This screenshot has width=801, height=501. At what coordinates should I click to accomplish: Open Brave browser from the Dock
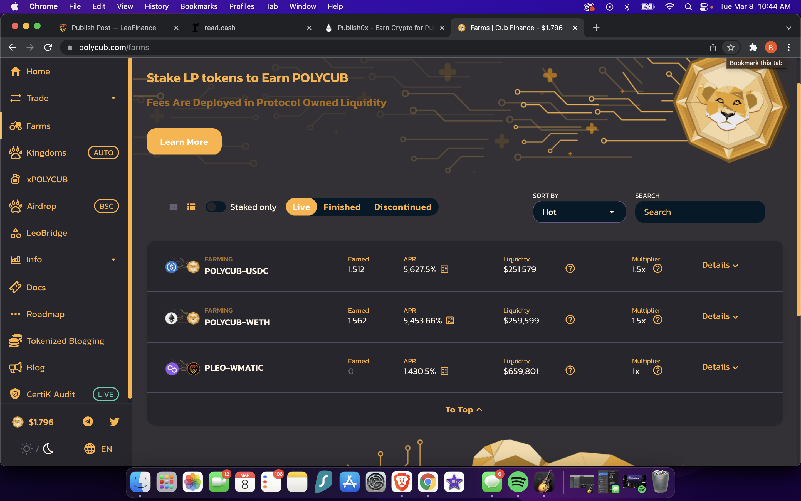point(402,482)
